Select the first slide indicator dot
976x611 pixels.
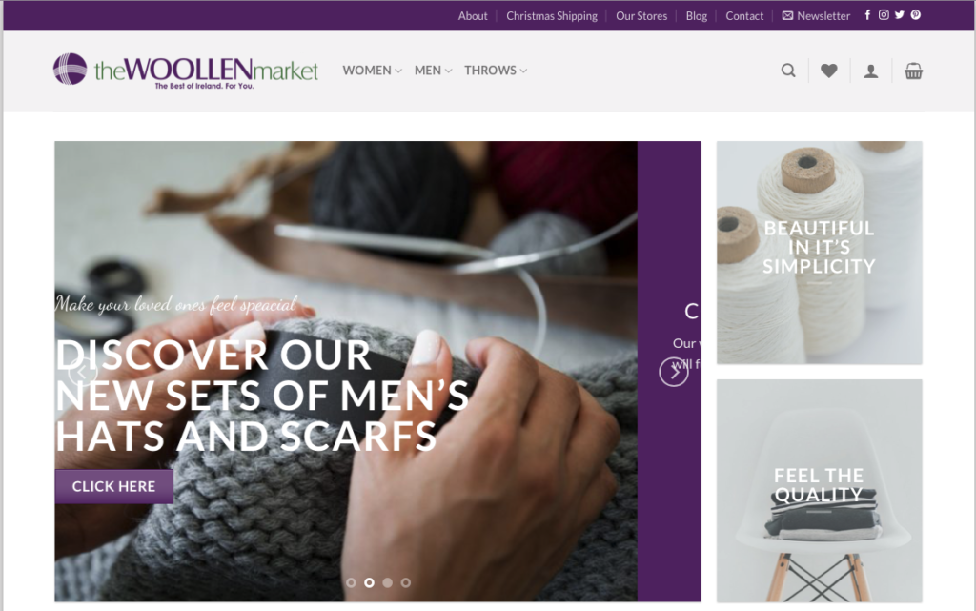[351, 583]
